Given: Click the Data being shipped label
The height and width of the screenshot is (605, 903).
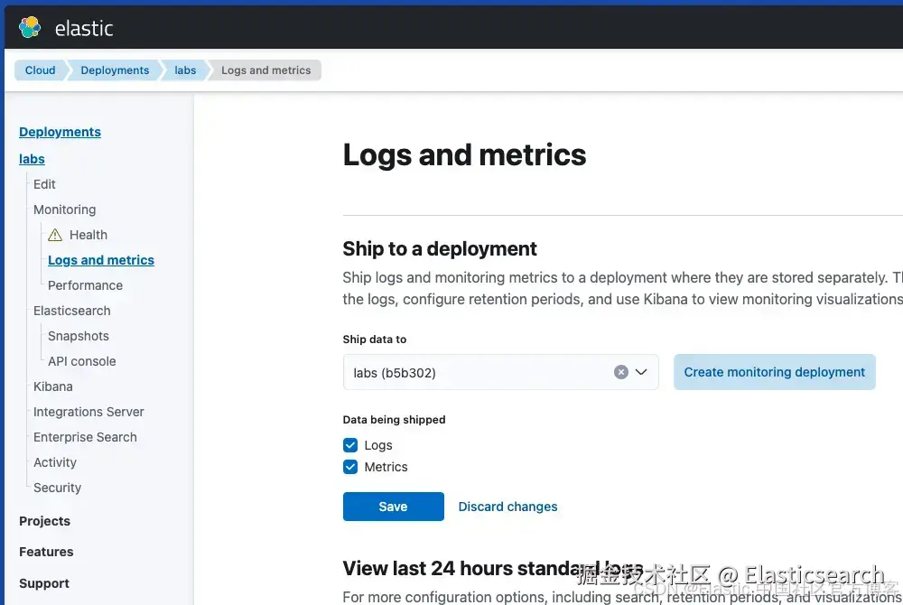Looking at the screenshot, I should (x=394, y=420).
